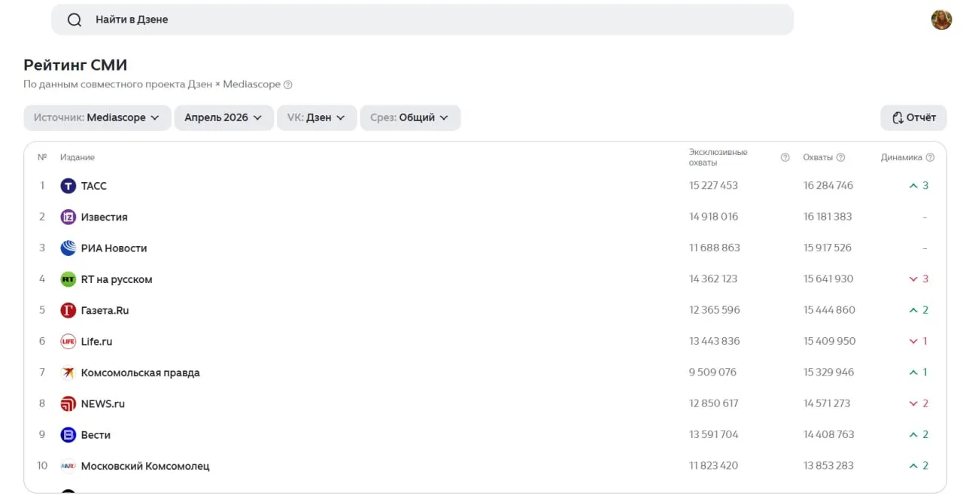Image resolution: width=963 pixels, height=502 pixels.
Task: Open the Life.ru publication link
Action: [97, 342]
